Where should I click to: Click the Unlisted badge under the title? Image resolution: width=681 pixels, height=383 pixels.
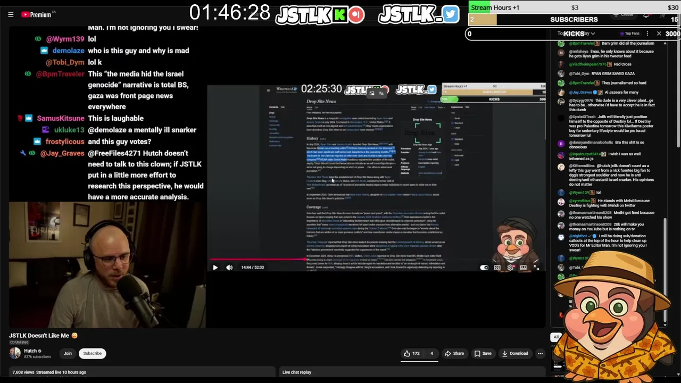(x=19, y=343)
